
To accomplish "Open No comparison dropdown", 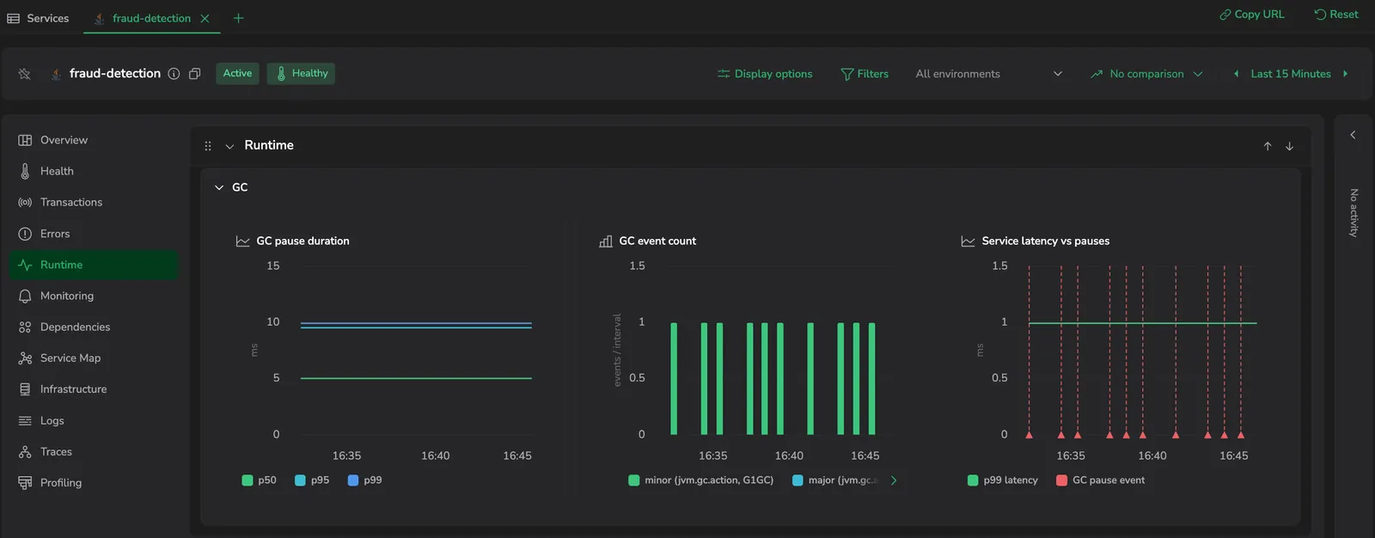I will coord(1146,74).
